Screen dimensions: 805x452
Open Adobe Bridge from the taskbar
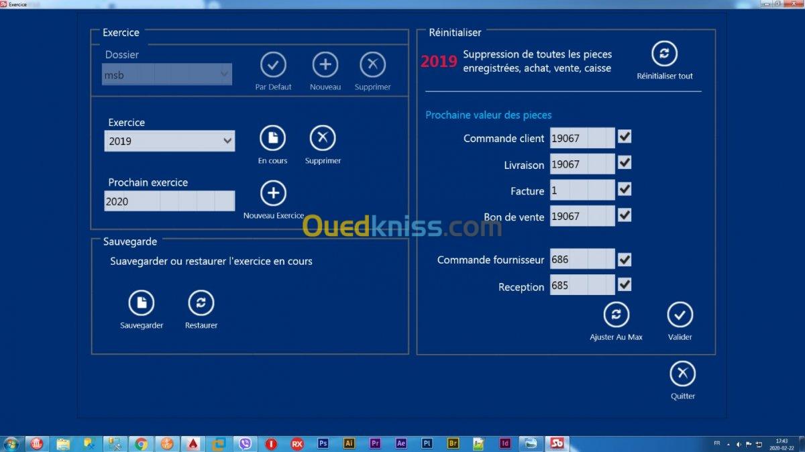click(x=453, y=444)
